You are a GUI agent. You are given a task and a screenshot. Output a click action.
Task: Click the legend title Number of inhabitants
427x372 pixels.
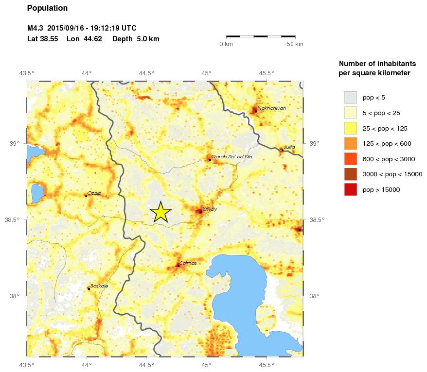(377, 64)
